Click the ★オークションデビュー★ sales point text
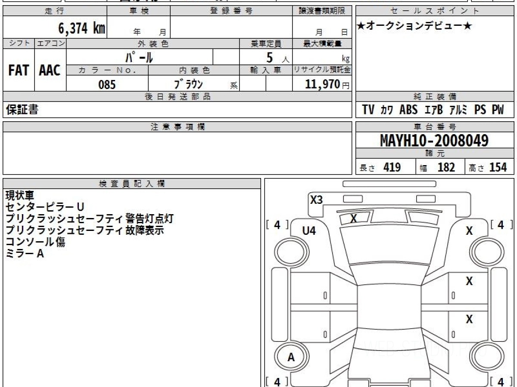 [x=414, y=26]
